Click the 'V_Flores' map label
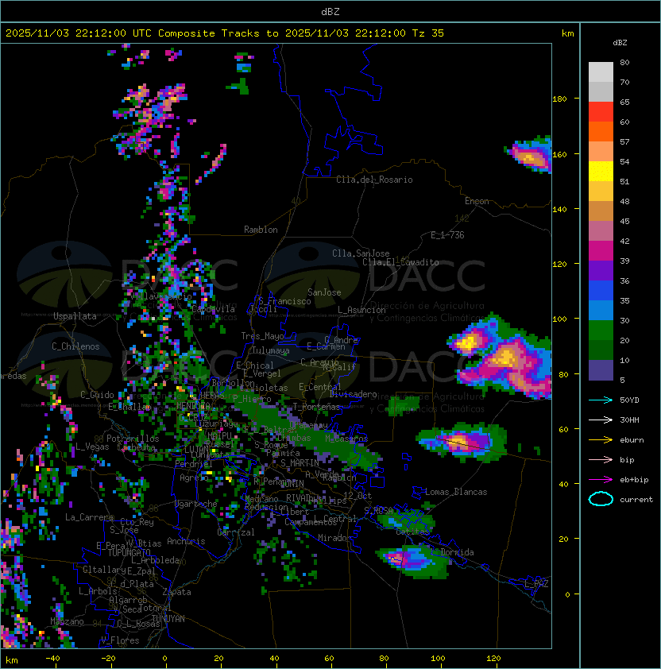This screenshot has height=669, width=661. 120,640
